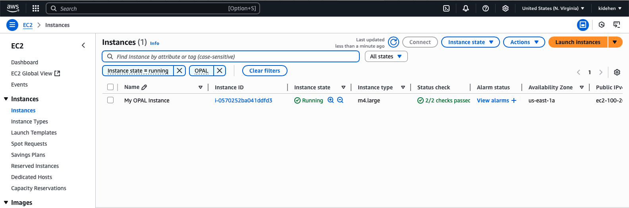Screen dimensions: 629x208
Task: Launch CloudShell from the top bar
Action: tap(446, 8)
